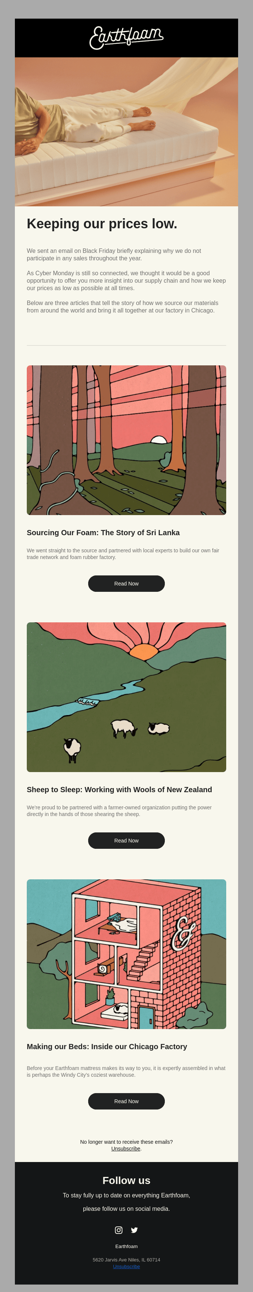Screen dimensions: 253x1292
Task: Select the "Making our Beds" article title
Action: [x=107, y=1046]
